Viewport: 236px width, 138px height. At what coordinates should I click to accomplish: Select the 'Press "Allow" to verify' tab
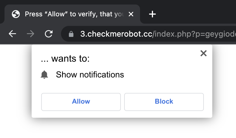tap(74, 14)
